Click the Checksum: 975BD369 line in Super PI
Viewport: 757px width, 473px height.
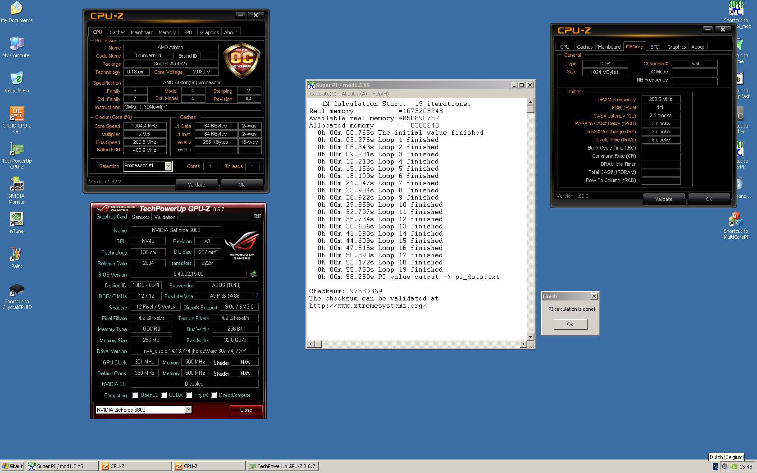(x=346, y=291)
